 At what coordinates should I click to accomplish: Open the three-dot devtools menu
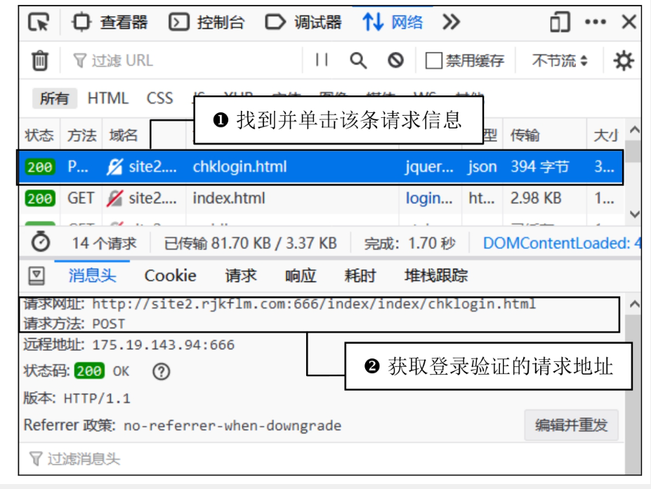(595, 22)
